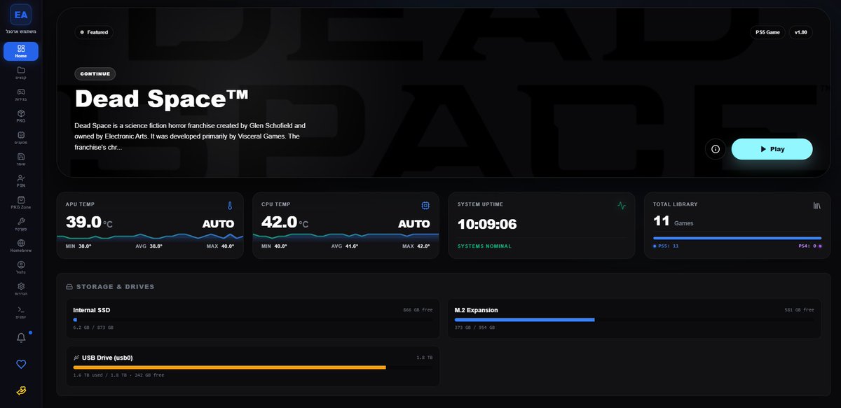Click the EA user avatar logo
Image resolution: width=841 pixels, height=408 pixels.
(21, 14)
